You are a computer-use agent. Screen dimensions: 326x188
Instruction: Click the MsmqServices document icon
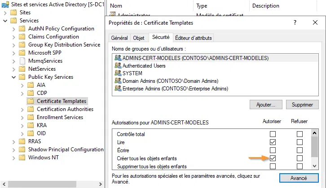tap(22, 61)
